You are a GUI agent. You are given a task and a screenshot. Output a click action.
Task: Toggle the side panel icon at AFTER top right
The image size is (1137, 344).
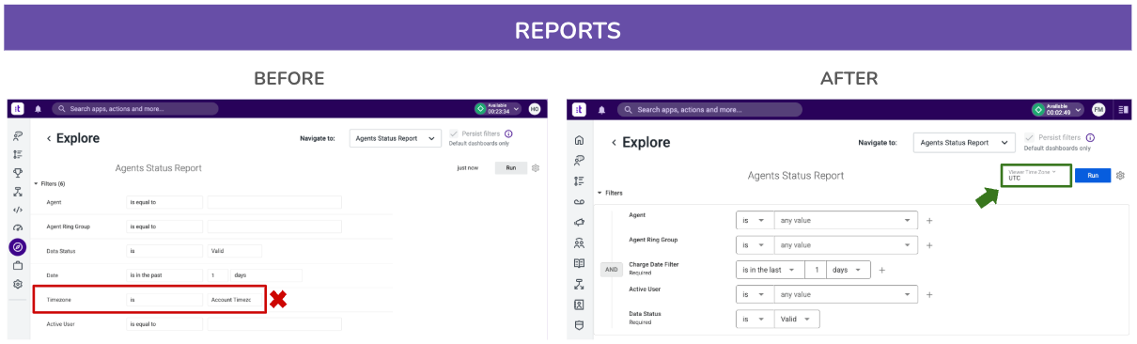click(x=1124, y=110)
